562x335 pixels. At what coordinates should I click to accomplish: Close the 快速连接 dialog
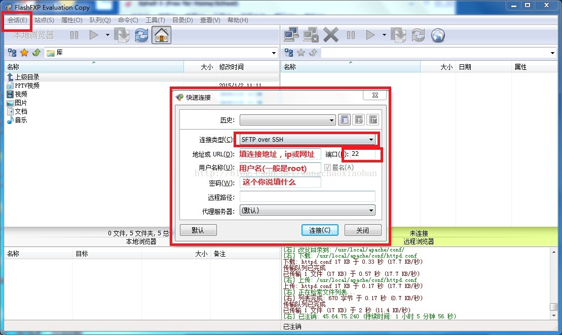(375, 95)
